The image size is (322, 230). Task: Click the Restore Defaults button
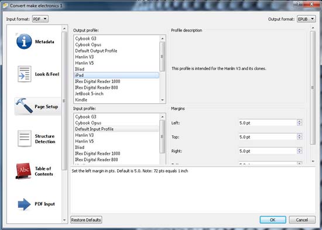[86, 220]
